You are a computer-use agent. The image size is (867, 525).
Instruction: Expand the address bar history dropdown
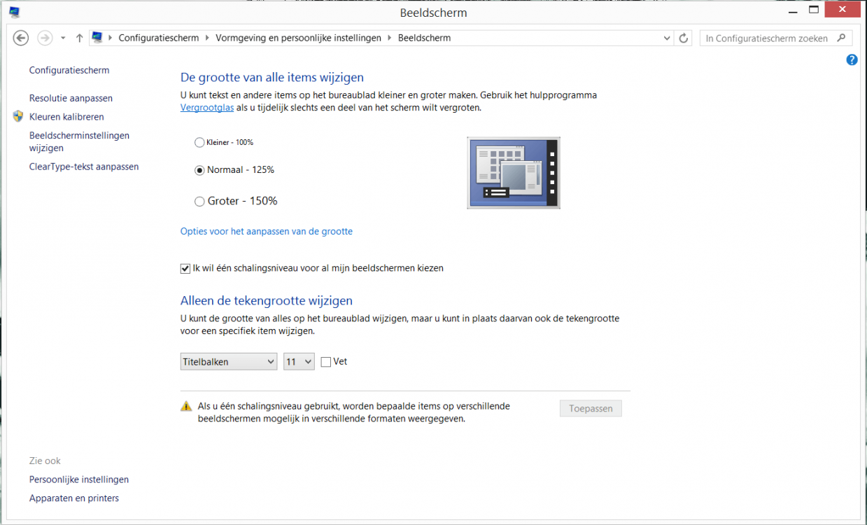(x=667, y=38)
